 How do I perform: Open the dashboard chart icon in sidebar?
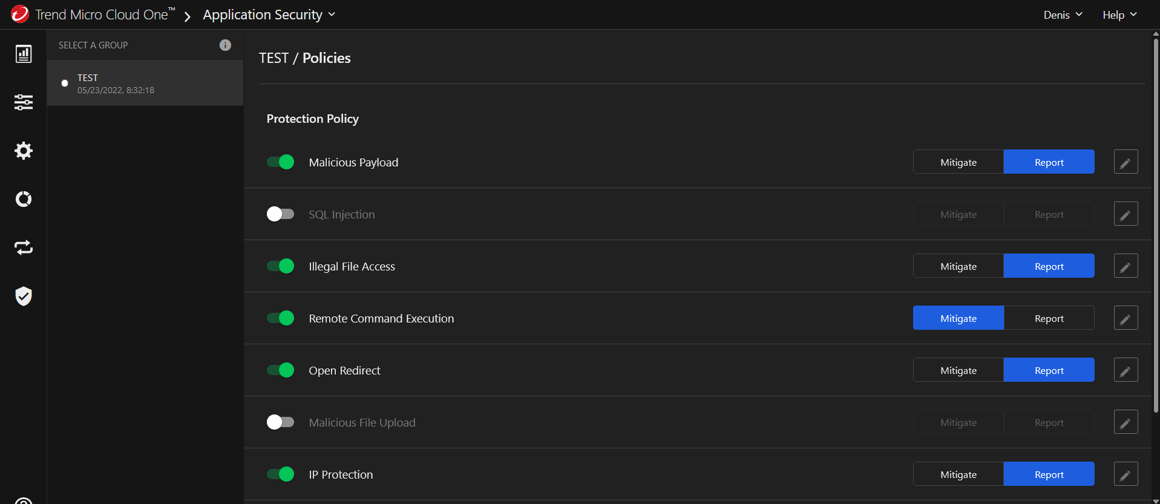point(24,54)
